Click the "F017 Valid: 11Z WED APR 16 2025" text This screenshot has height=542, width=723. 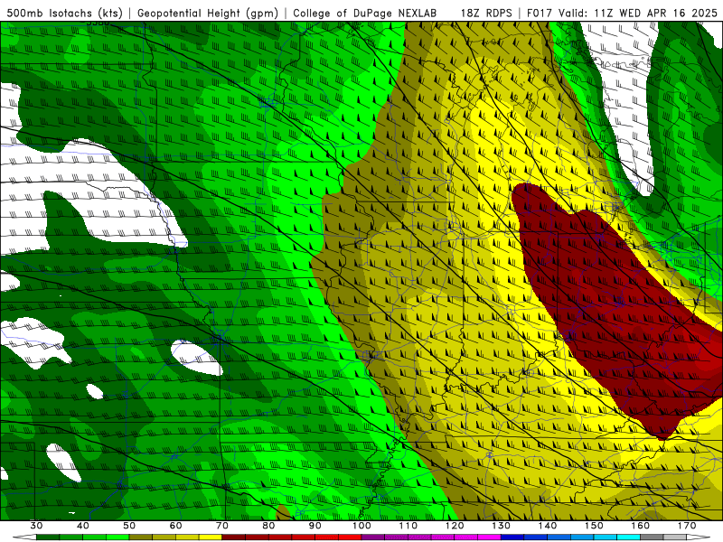pyautogui.click(x=622, y=13)
